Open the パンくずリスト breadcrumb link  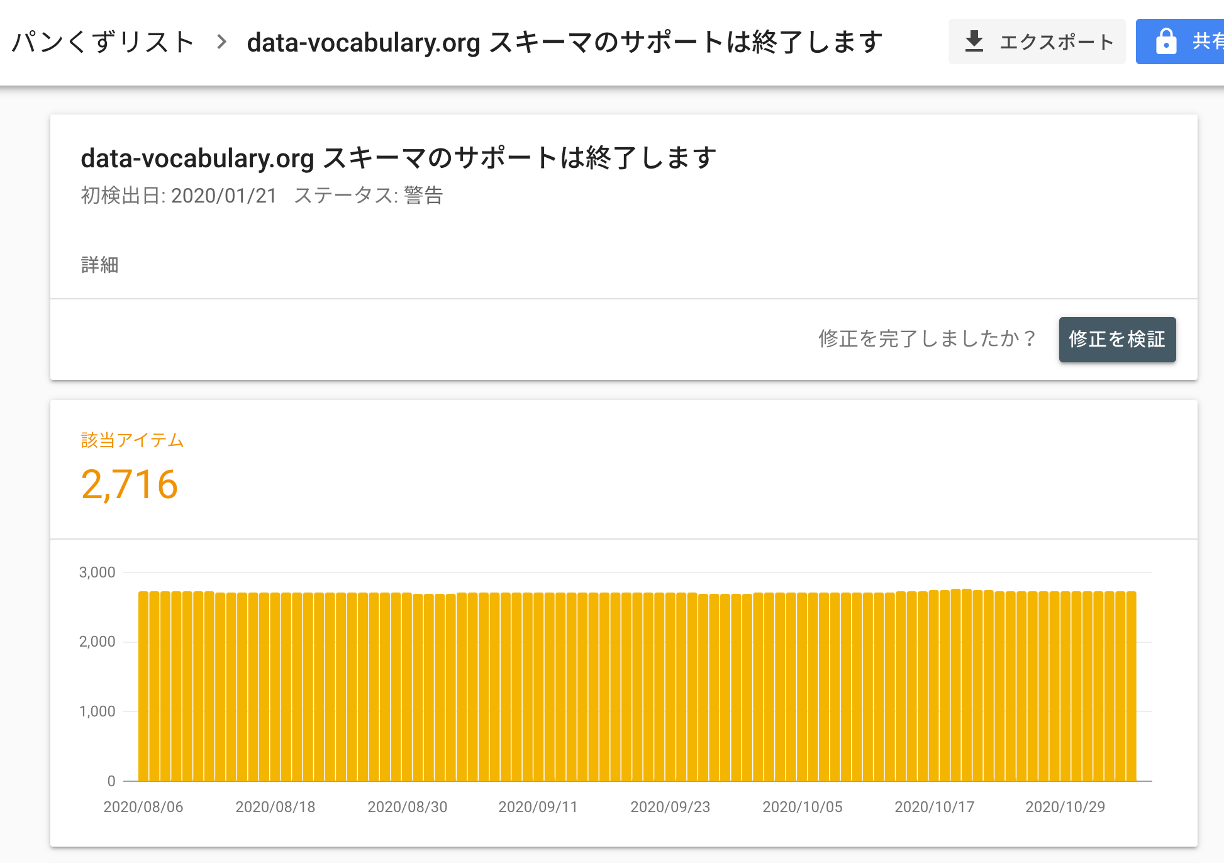(x=103, y=42)
